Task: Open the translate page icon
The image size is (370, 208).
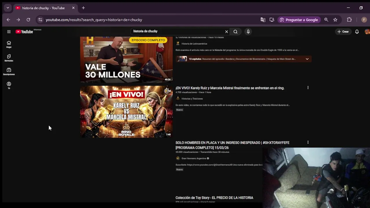Action: click(263, 20)
